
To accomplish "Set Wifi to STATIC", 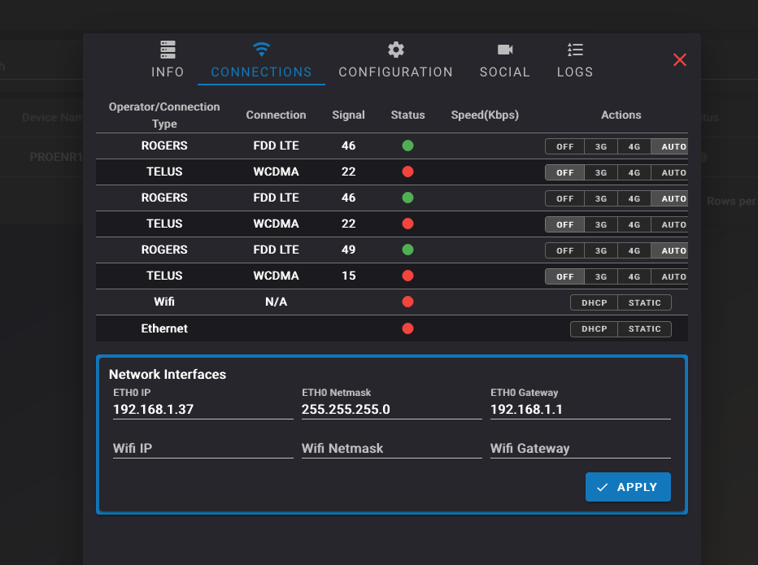I will 644,302.
